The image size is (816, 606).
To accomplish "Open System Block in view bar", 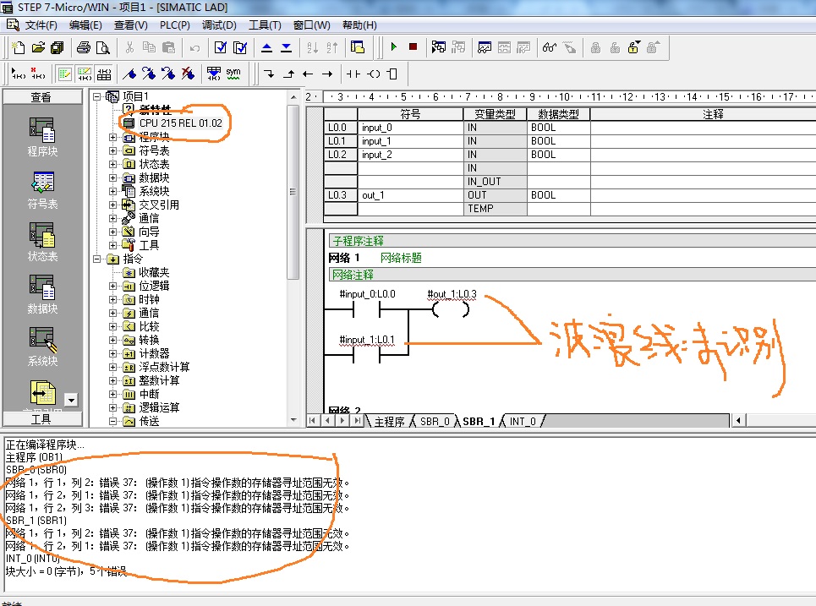I will 42,347.
